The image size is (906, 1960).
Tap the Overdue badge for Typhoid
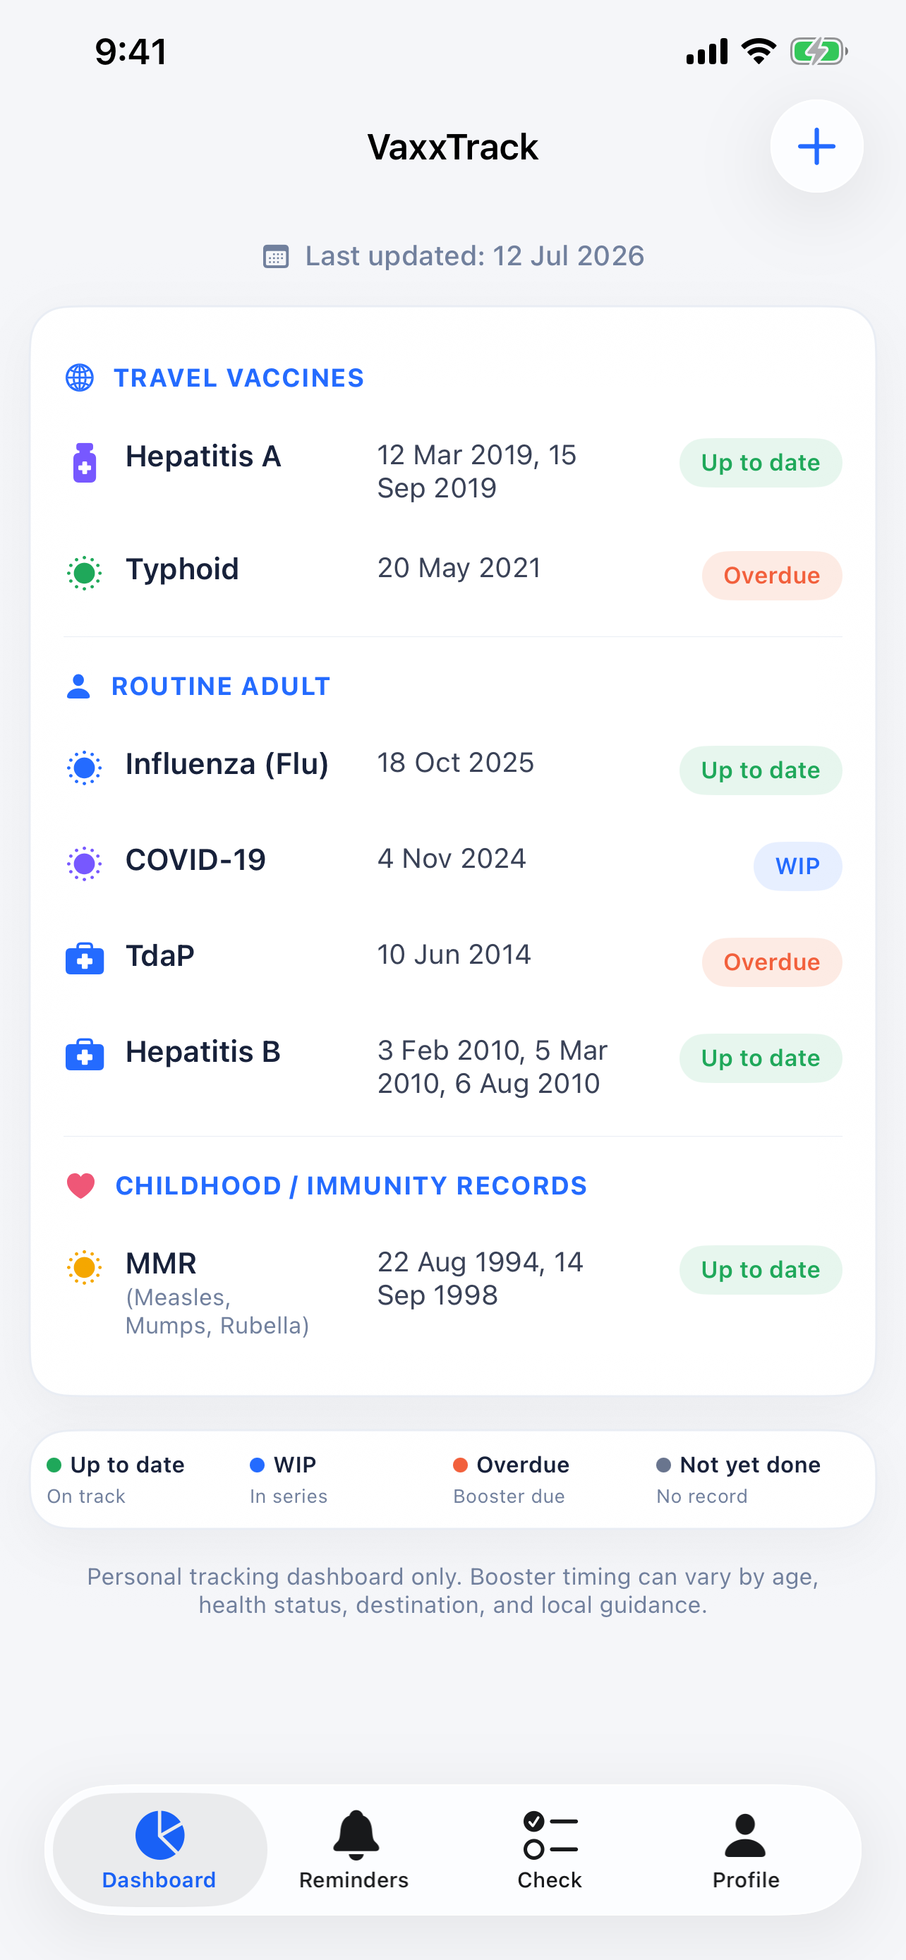click(771, 575)
